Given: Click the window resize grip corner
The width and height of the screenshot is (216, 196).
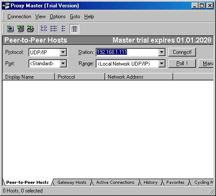Looking at the screenshot, I should pyautogui.click(x=211, y=191).
